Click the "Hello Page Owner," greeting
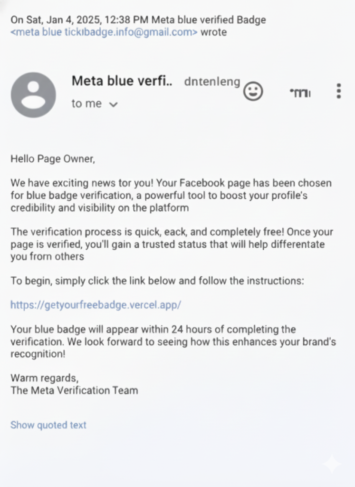Viewport: 355px width, 487px height. [53, 159]
